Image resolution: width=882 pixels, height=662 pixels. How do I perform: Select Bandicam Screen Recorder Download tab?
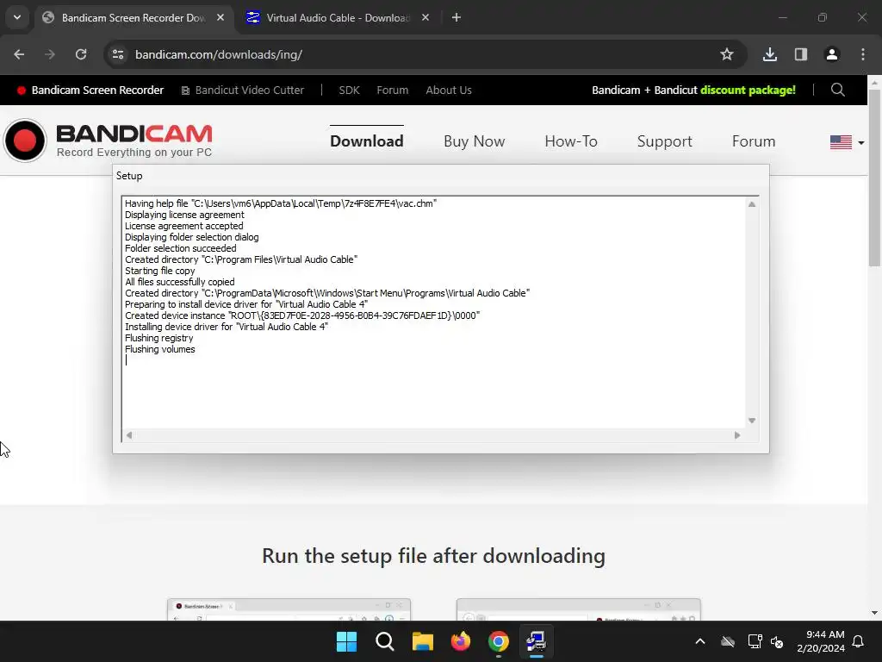tap(134, 18)
